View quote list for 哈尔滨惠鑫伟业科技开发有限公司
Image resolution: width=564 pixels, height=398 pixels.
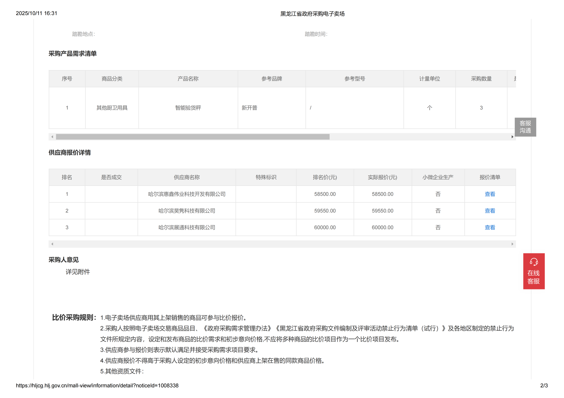(x=490, y=194)
